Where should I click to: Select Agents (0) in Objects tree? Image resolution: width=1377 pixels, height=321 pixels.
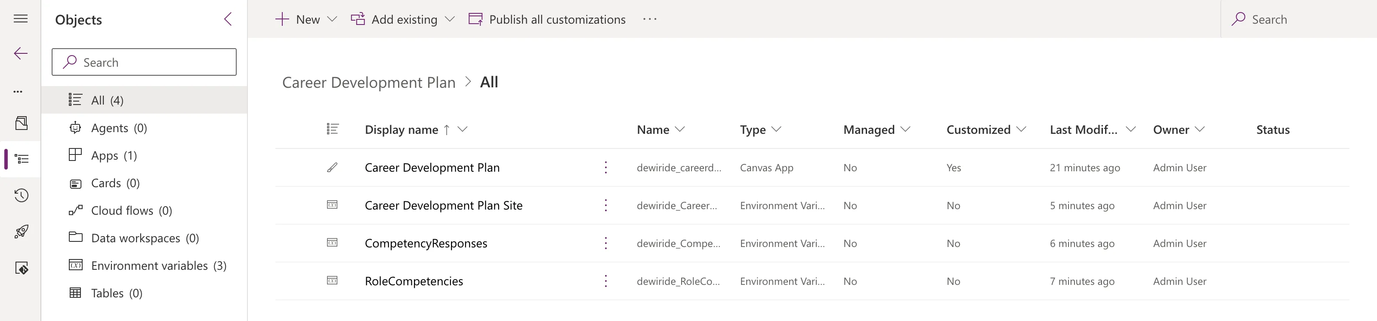point(144,128)
